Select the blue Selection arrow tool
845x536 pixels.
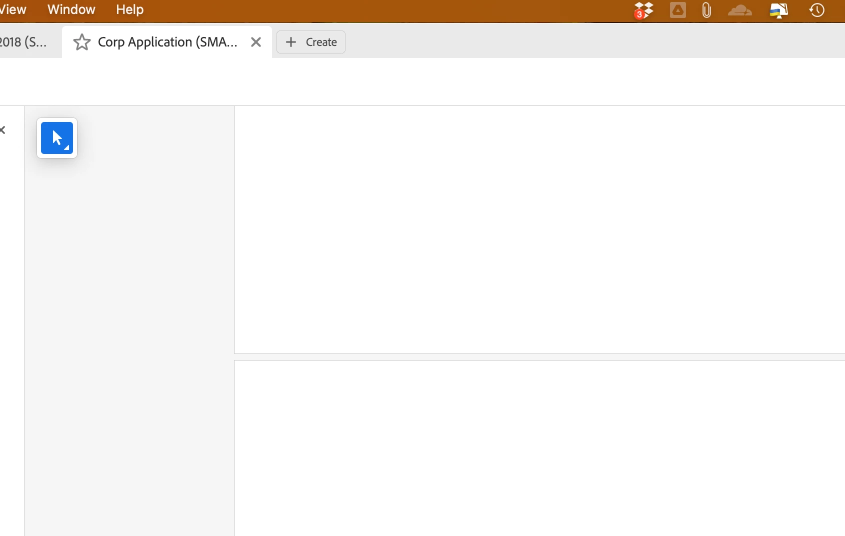57,138
